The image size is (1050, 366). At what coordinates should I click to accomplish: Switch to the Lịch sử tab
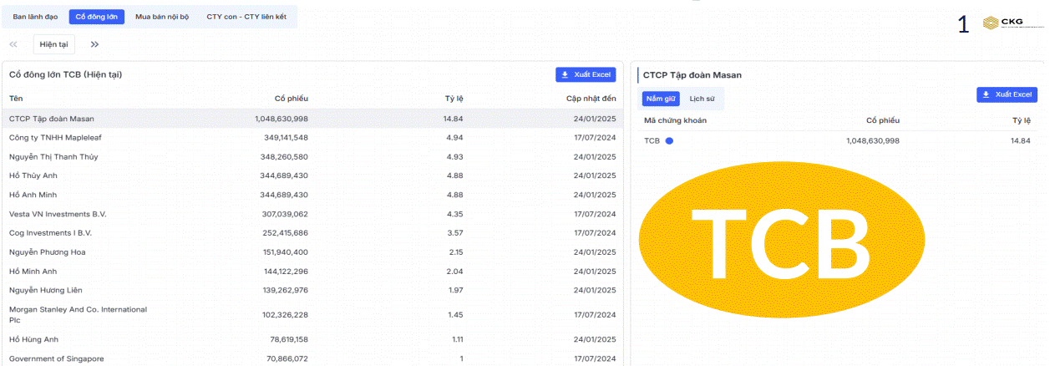point(702,99)
